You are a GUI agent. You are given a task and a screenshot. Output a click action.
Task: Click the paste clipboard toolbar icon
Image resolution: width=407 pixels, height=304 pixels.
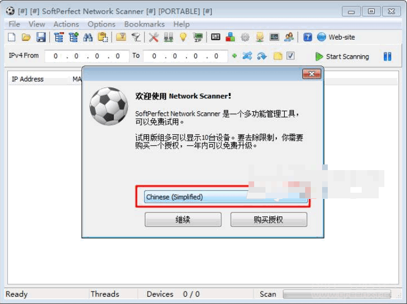pos(103,37)
